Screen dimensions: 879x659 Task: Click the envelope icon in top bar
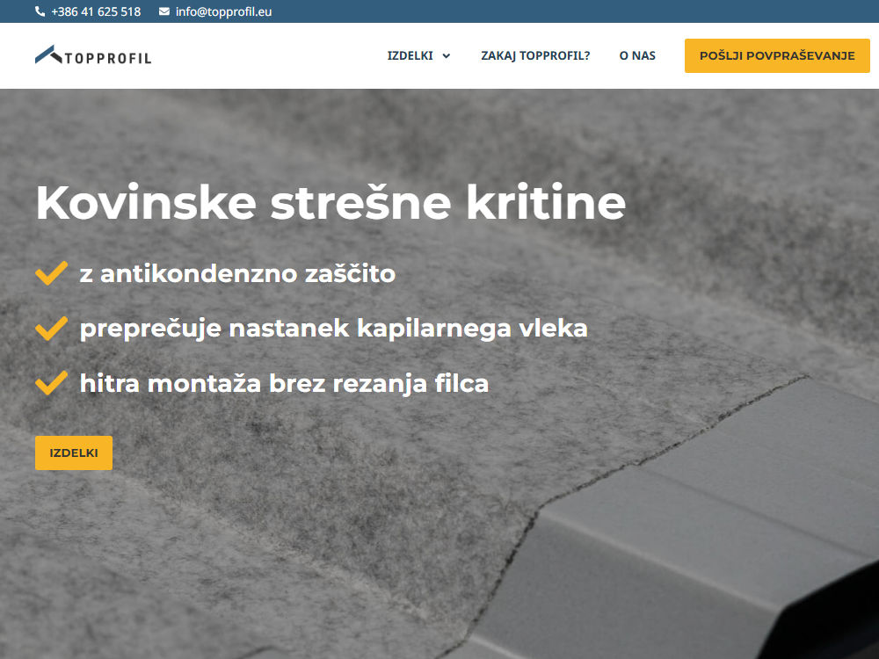tap(164, 11)
